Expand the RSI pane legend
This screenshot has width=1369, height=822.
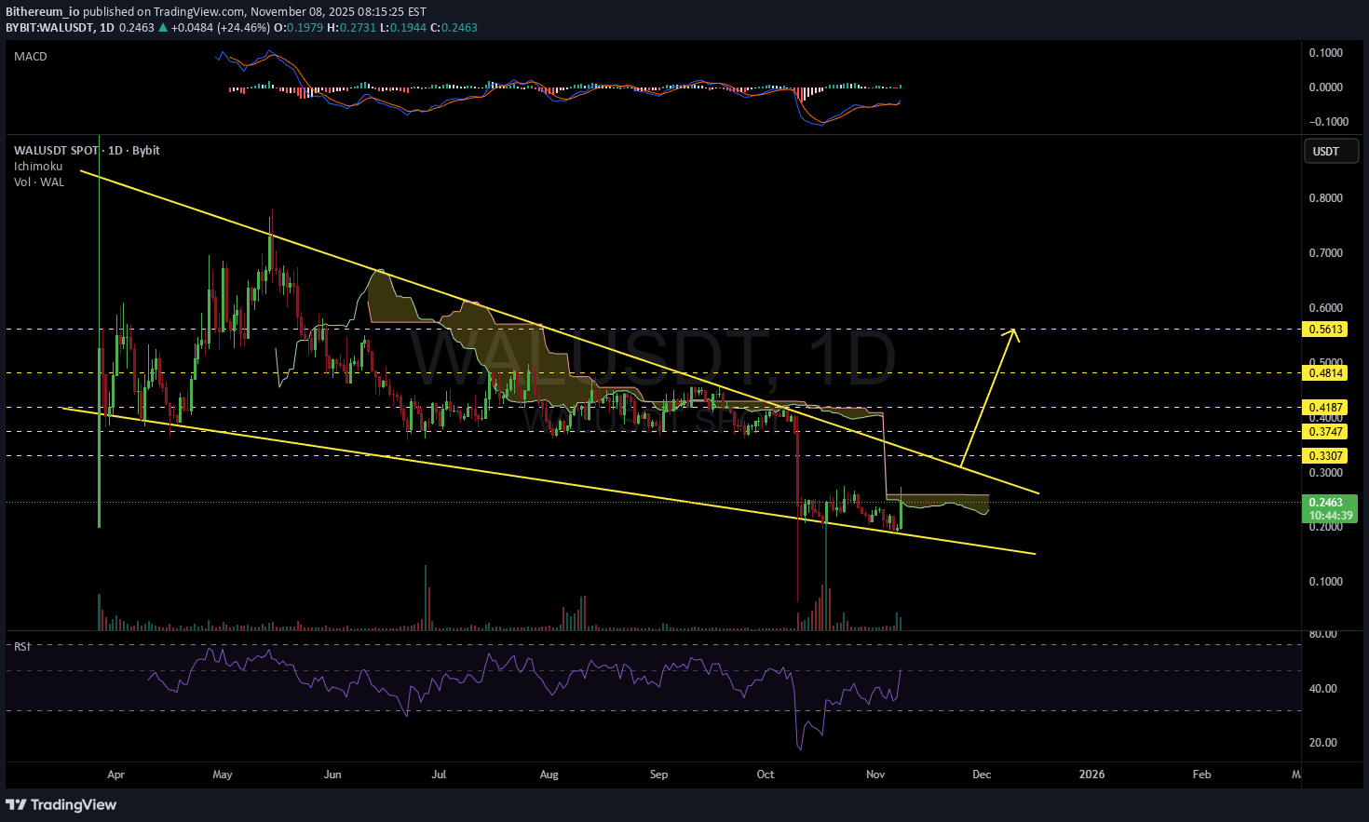click(x=22, y=646)
